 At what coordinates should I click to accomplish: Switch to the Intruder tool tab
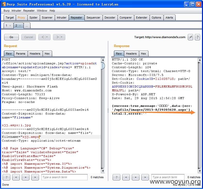click(61, 18)
